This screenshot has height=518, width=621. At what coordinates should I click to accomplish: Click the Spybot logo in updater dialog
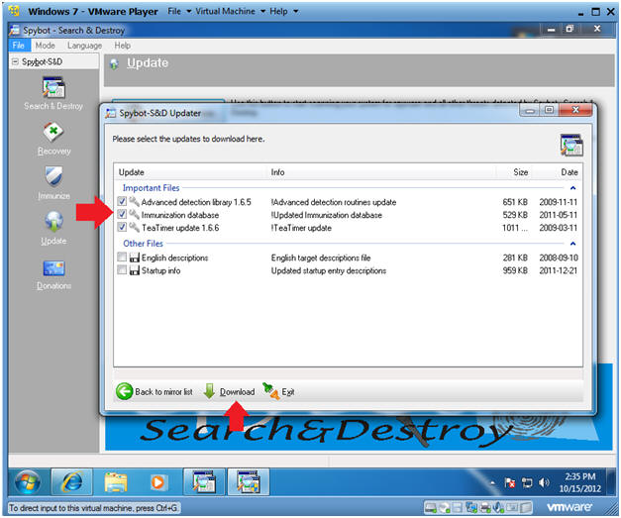pos(571,145)
